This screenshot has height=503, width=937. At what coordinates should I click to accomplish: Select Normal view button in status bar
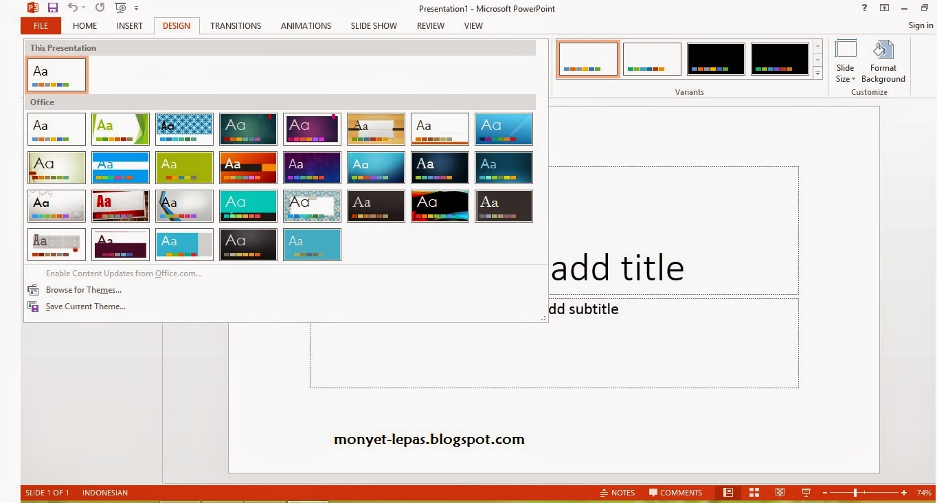tap(728, 493)
